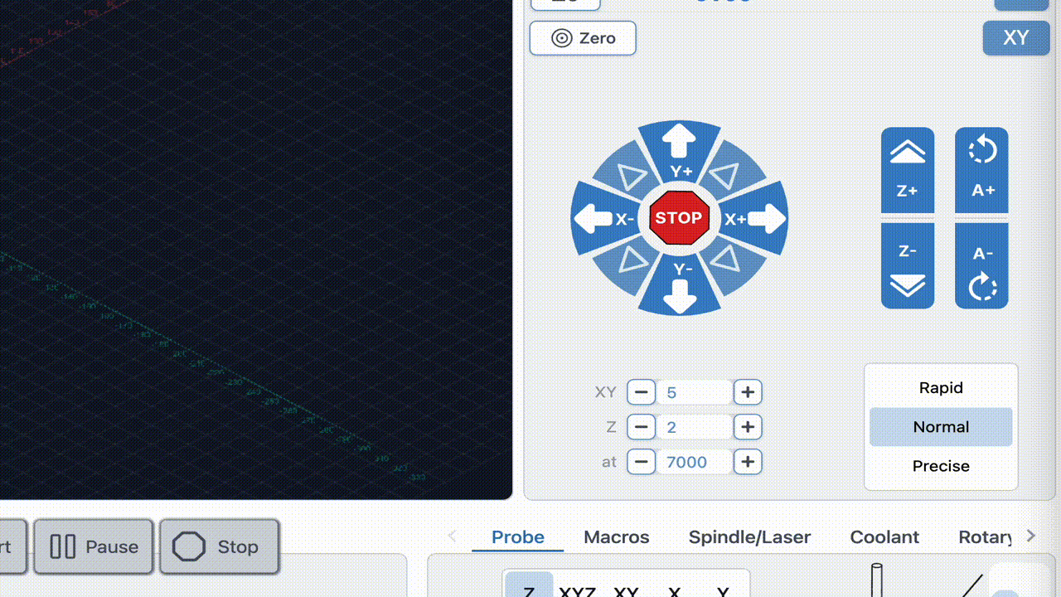
Task: Increase the jog feed rate value
Action: point(748,462)
